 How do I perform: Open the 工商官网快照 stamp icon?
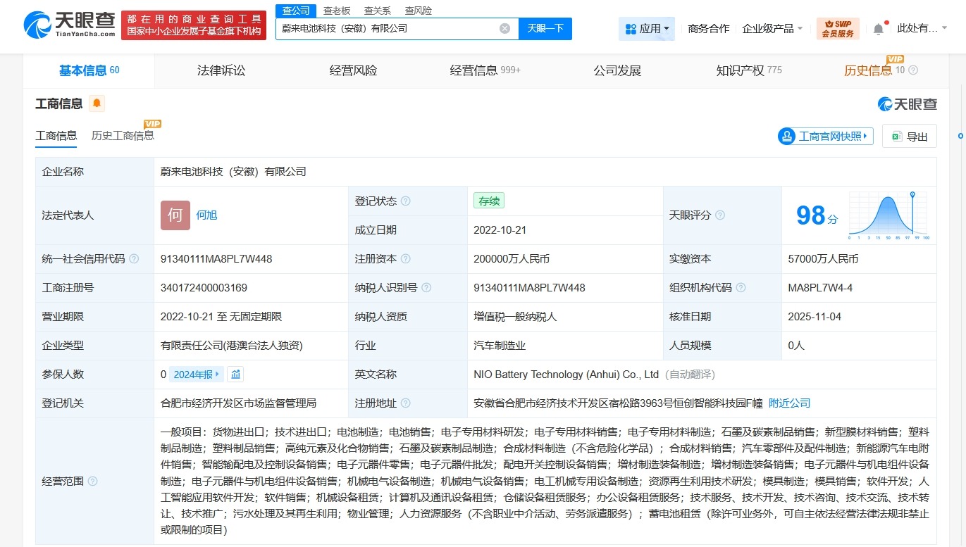coord(787,136)
